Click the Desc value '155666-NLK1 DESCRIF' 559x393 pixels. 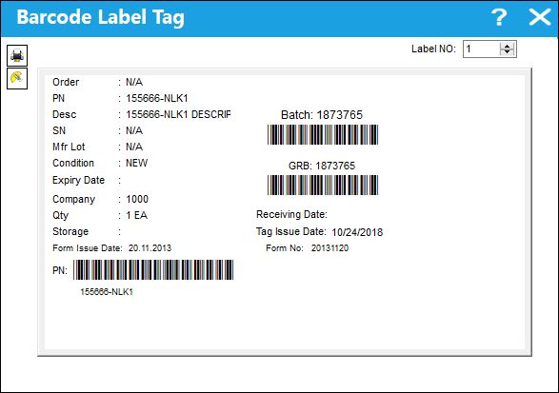click(x=178, y=114)
